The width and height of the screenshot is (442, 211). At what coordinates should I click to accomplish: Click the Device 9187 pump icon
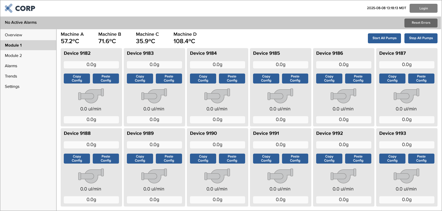tap(406, 96)
